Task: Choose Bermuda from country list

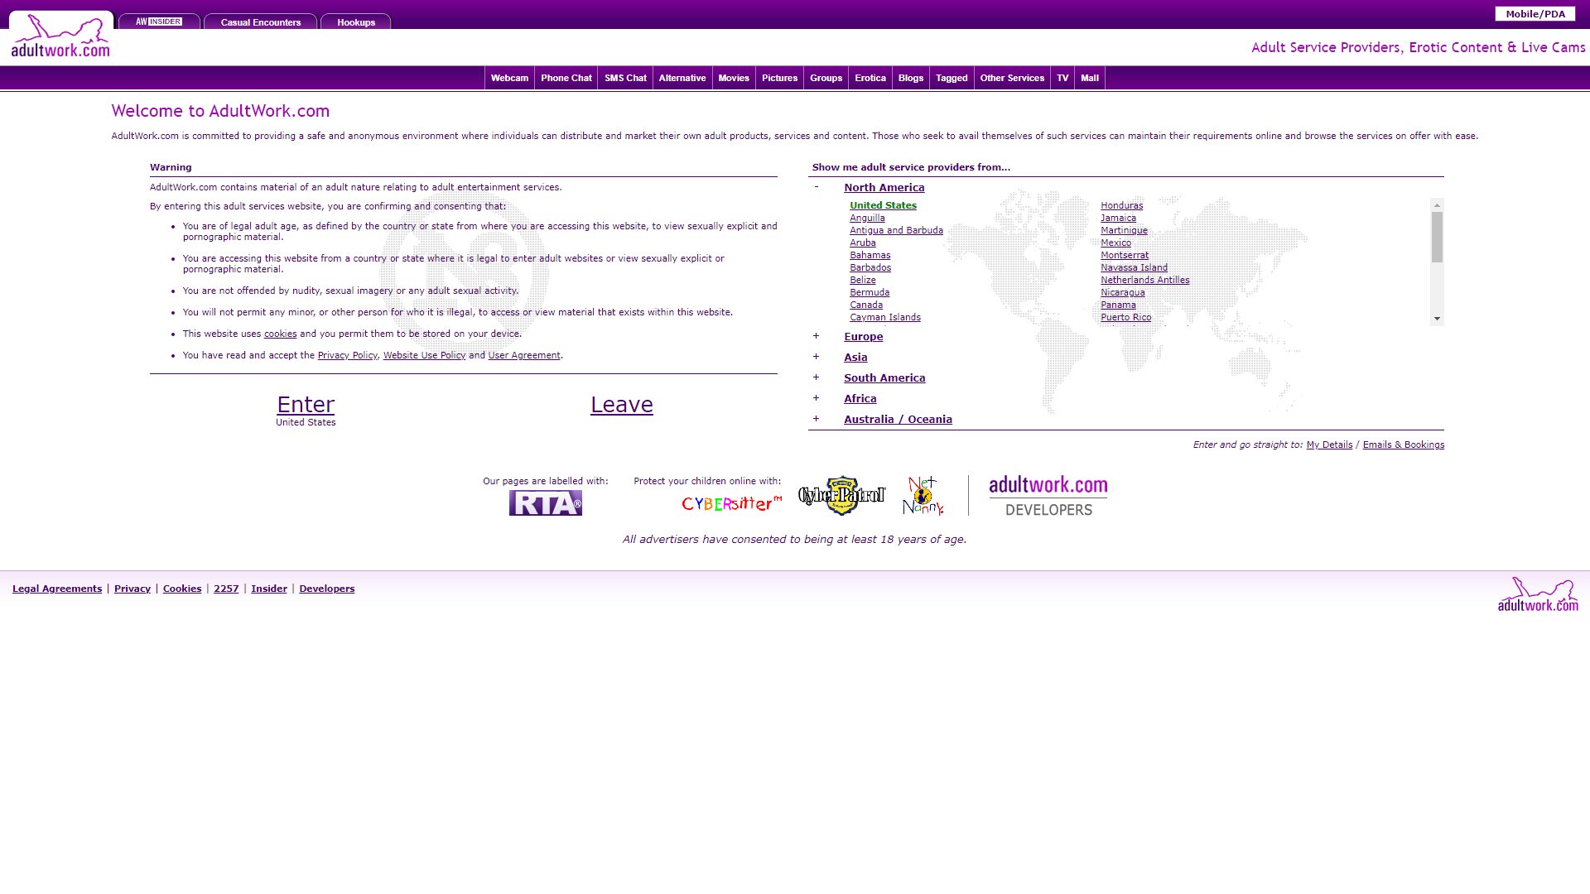Action: (x=870, y=292)
